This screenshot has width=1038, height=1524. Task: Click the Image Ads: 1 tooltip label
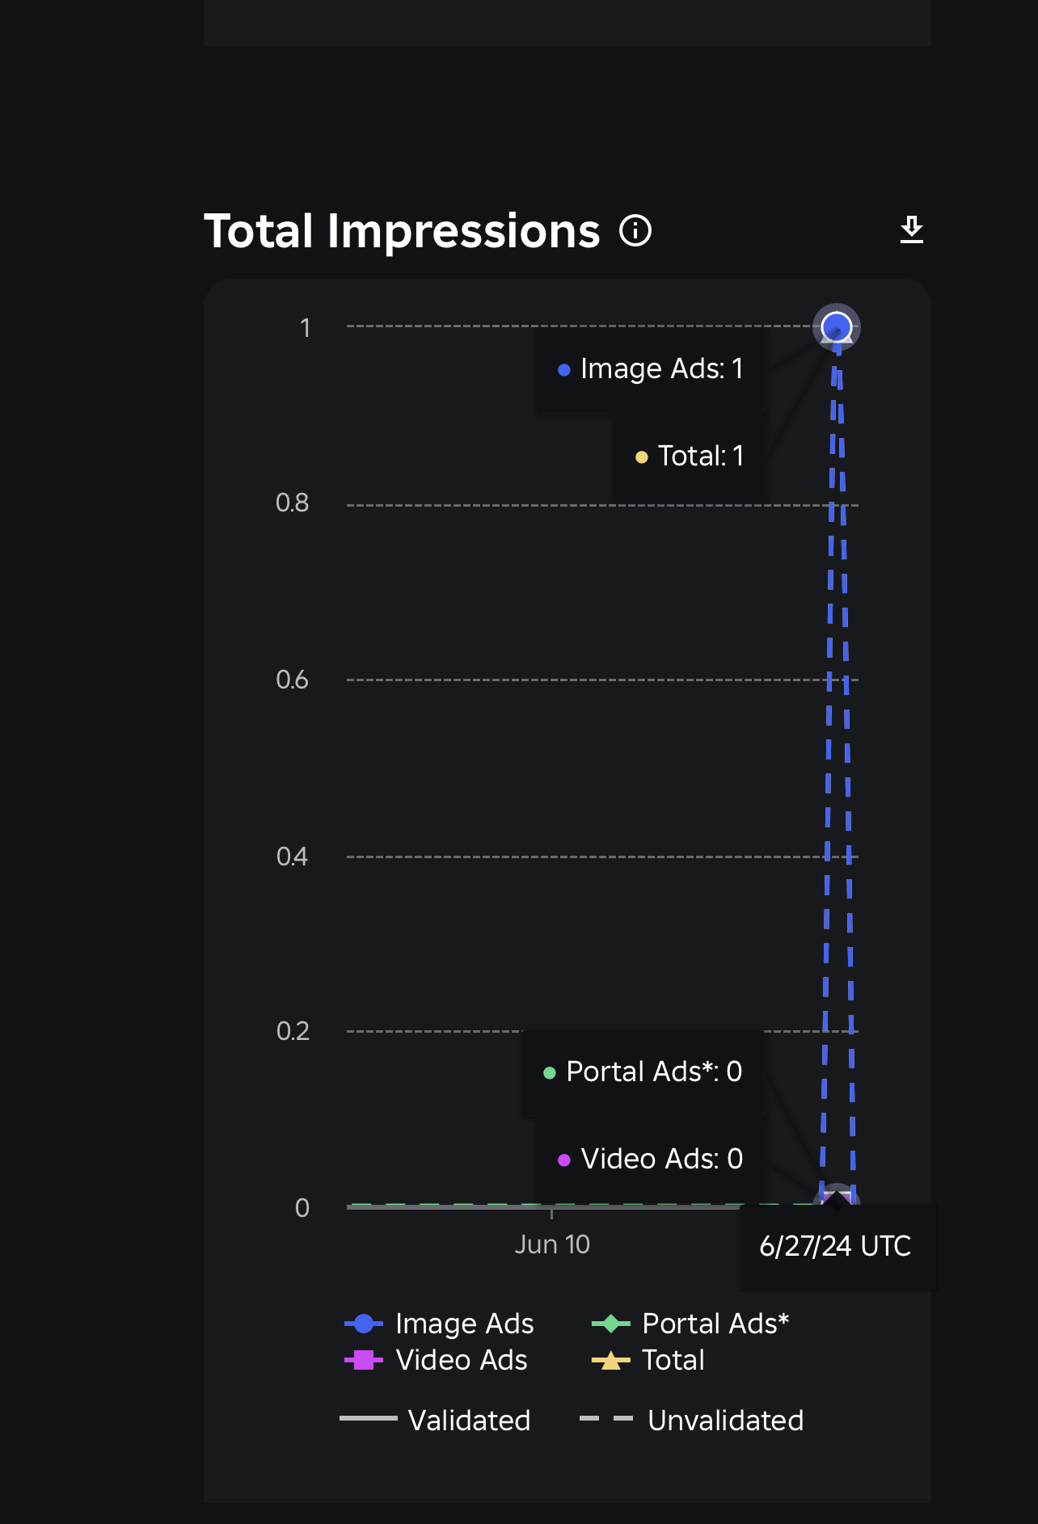coord(652,368)
